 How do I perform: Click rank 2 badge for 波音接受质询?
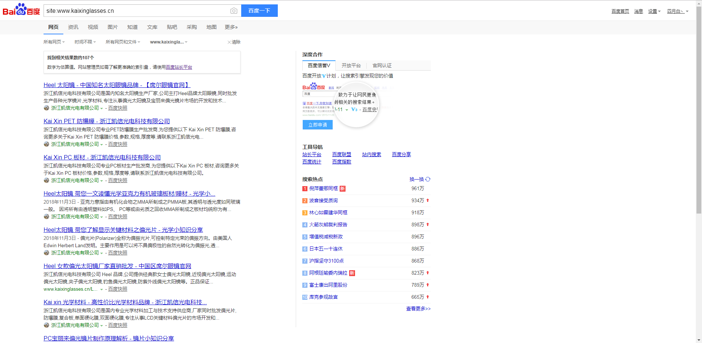tap(305, 201)
